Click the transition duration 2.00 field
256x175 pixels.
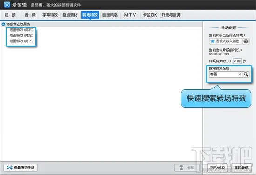[x=237, y=61]
